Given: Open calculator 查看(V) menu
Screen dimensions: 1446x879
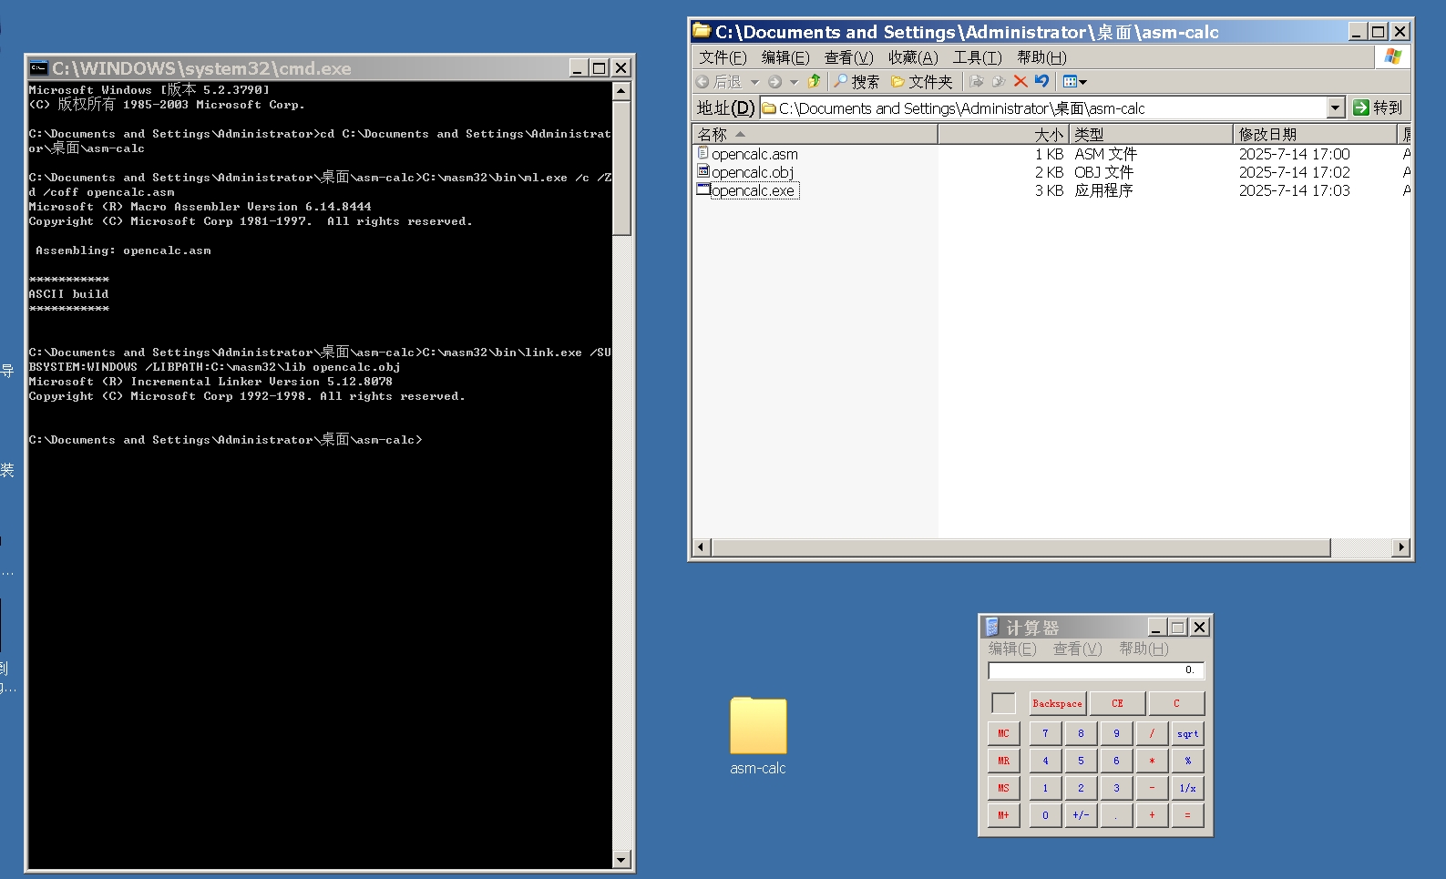Looking at the screenshot, I should click(x=1078, y=649).
